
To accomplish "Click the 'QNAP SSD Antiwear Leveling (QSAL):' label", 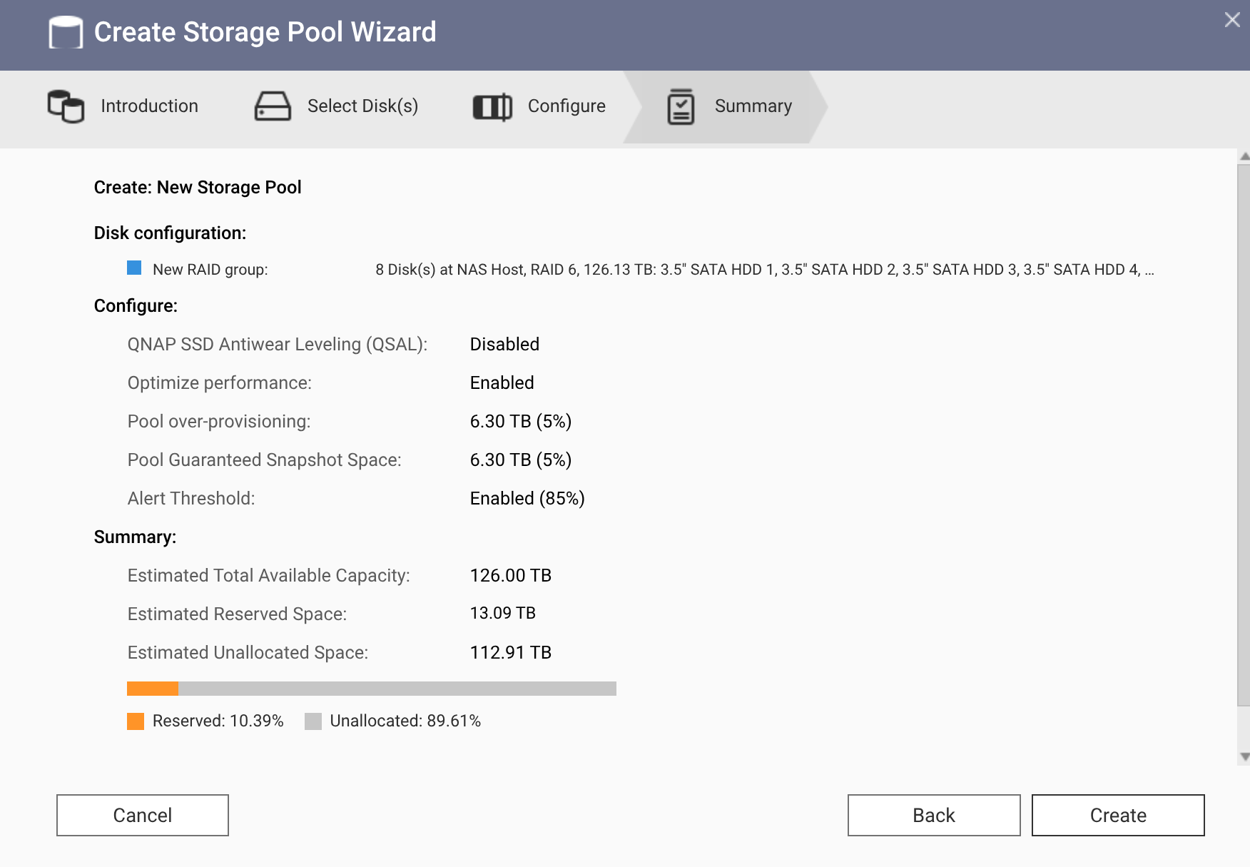I will (278, 345).
